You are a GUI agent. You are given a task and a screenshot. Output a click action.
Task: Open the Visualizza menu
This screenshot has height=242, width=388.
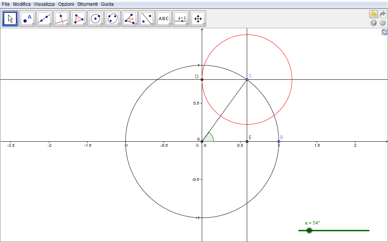click(x=44, y=4)
